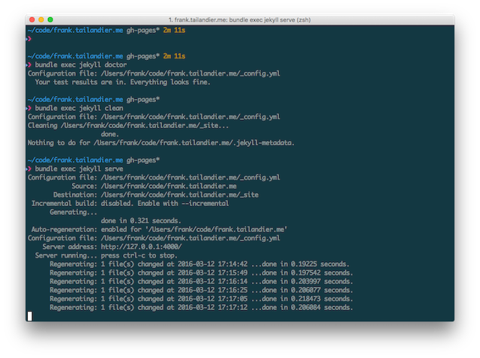Click the prompt arrow before jekyll doctor
This screenshot has width=480, height=358.
click(29, 65)
